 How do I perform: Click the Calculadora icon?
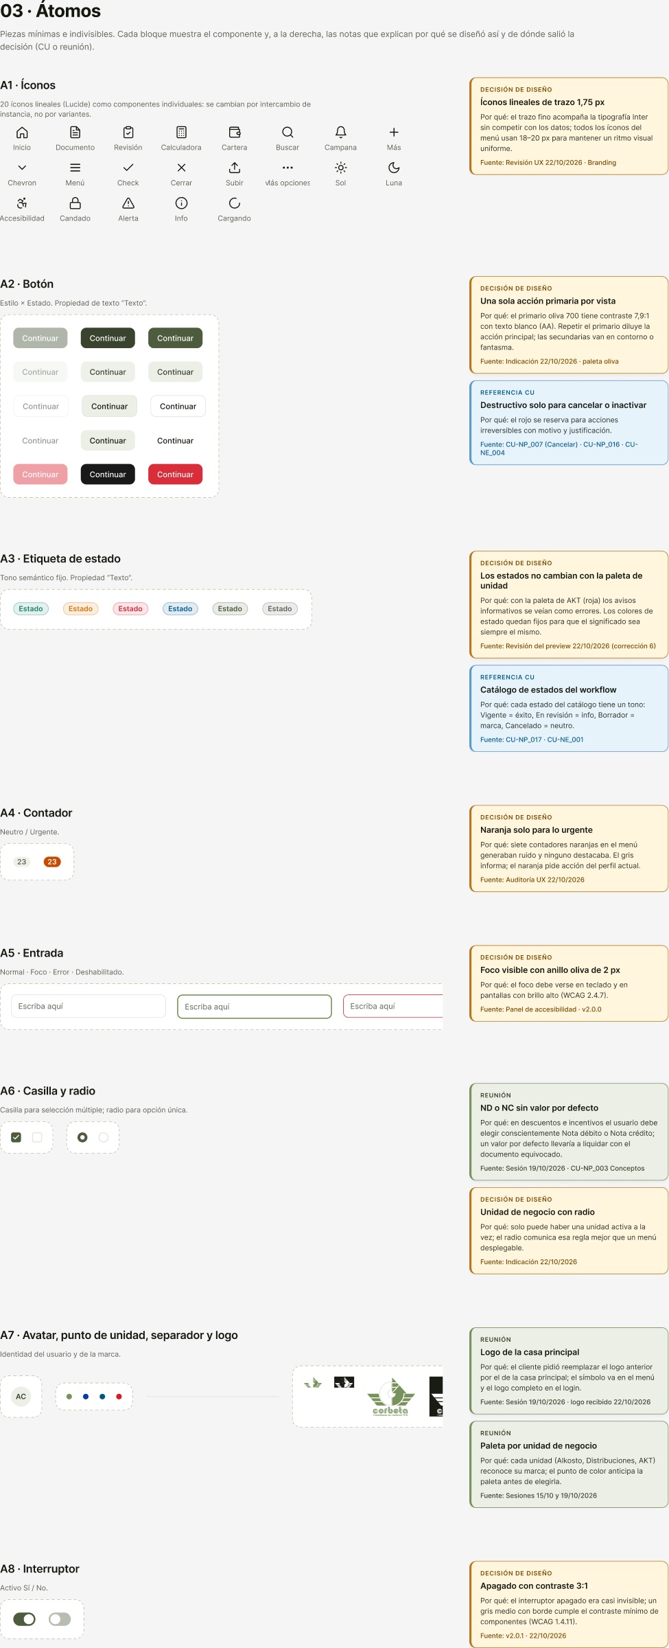[x=181, y=132]
